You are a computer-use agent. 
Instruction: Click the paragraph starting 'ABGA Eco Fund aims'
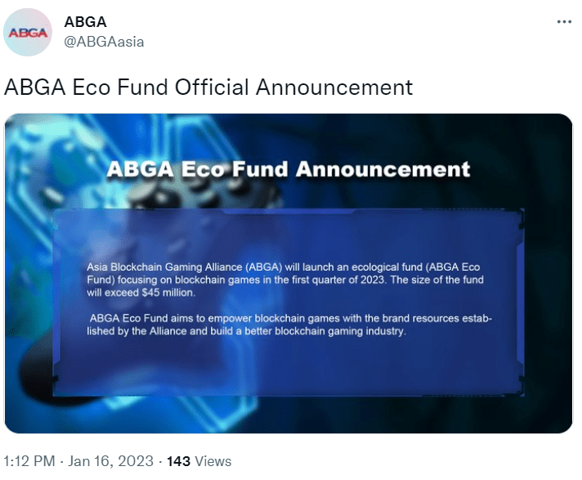point(289,325)
